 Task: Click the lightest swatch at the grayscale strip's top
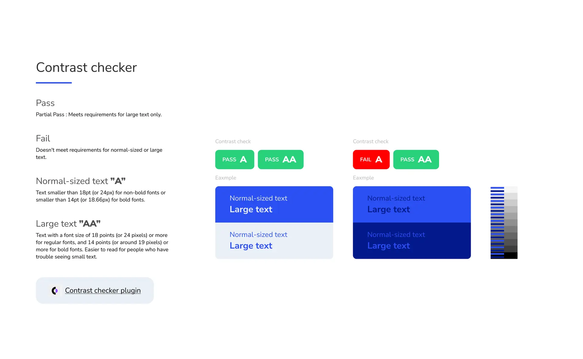511,190
